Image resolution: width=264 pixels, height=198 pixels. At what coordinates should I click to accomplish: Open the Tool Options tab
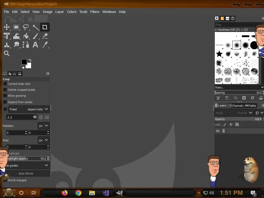click(x=5, y=73)
